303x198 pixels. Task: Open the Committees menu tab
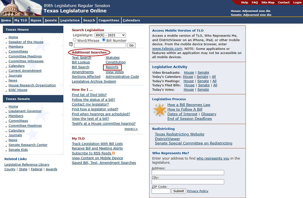coord(109,20)
